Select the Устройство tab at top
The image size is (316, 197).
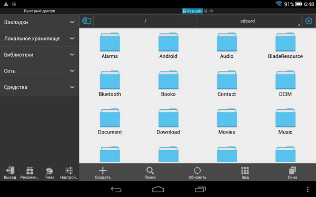(x=192, y=11)
